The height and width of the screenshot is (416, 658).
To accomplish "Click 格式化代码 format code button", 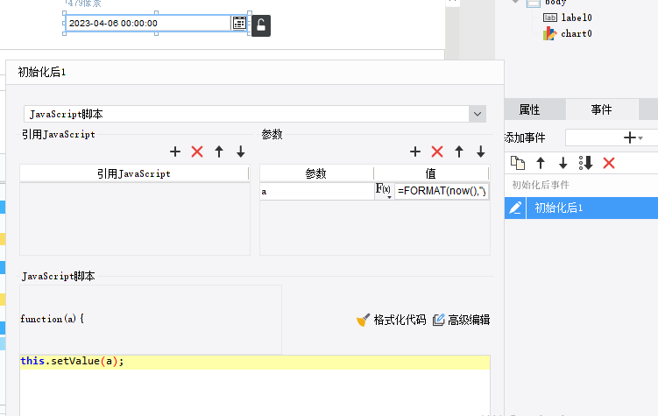I will click(x=391, y=320).
